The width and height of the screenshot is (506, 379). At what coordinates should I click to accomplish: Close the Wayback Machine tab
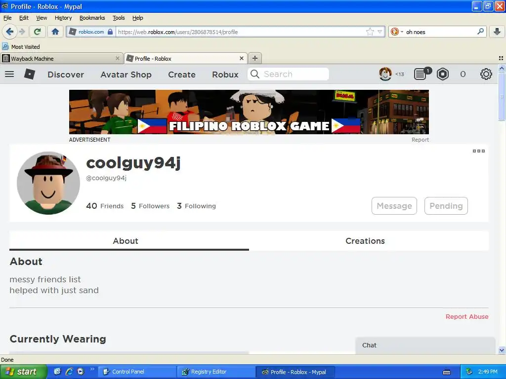(118, 58)
